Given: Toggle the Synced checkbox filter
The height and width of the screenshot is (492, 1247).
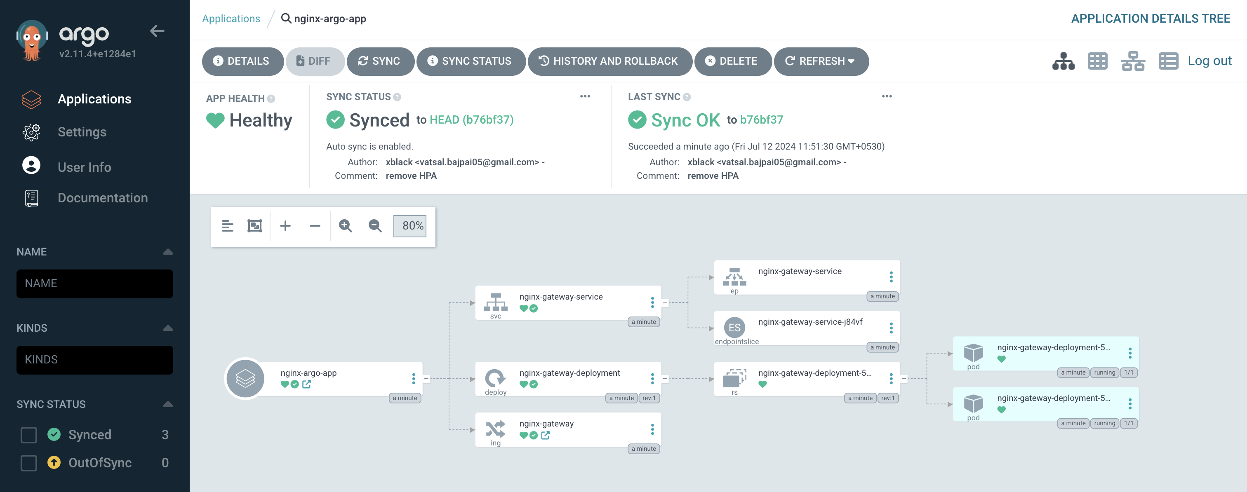Looking at the screenshot, I should coord(28,434).
